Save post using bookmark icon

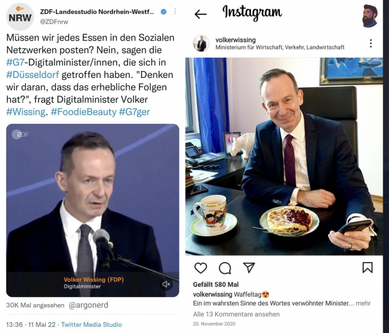click(368, 268)
